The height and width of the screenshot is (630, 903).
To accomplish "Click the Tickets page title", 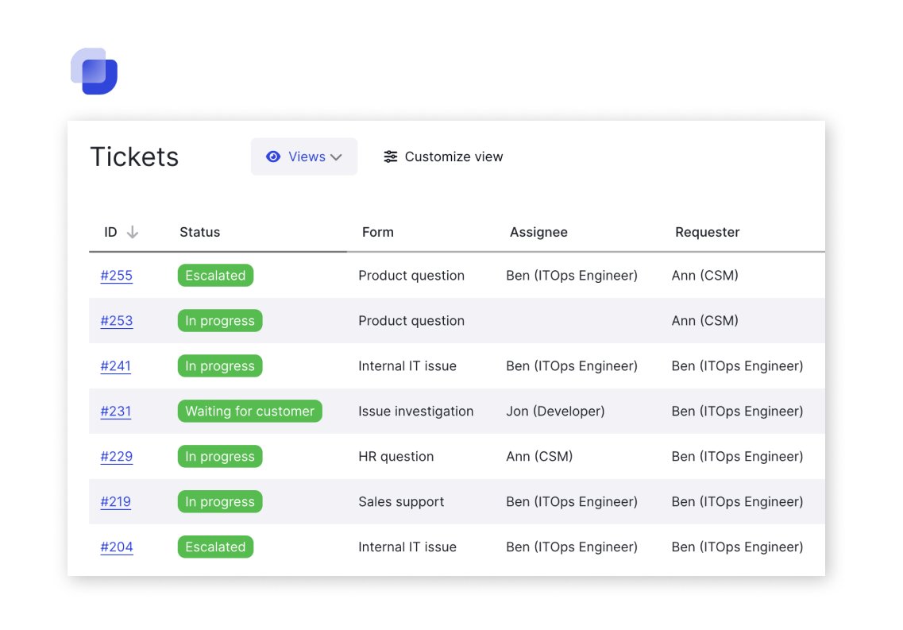I will click(134, 157).
